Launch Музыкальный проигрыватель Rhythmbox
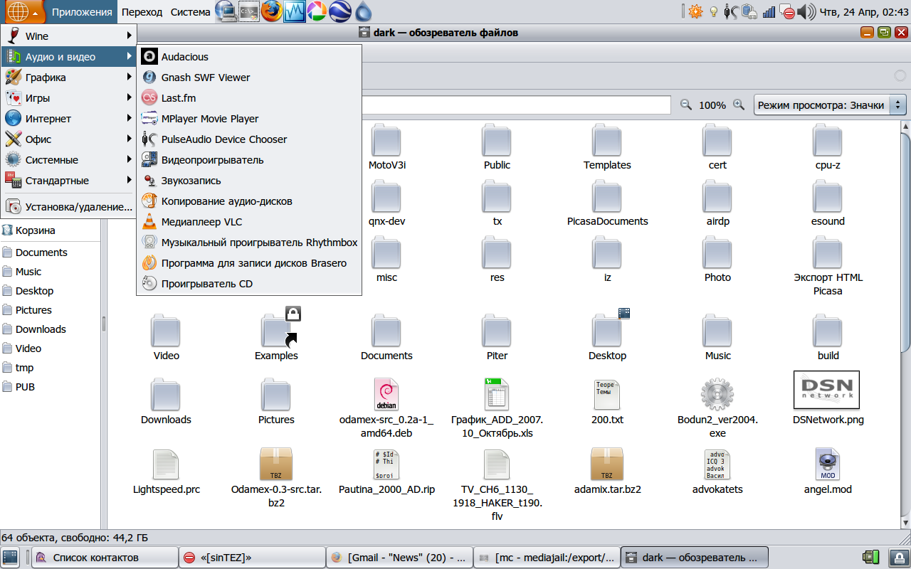This screenshot has height=569, width=911. coord(249,243)
